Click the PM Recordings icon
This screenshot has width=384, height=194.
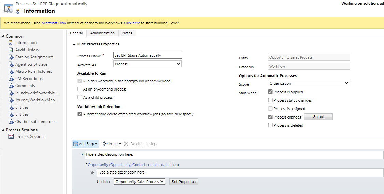point(11,79)
